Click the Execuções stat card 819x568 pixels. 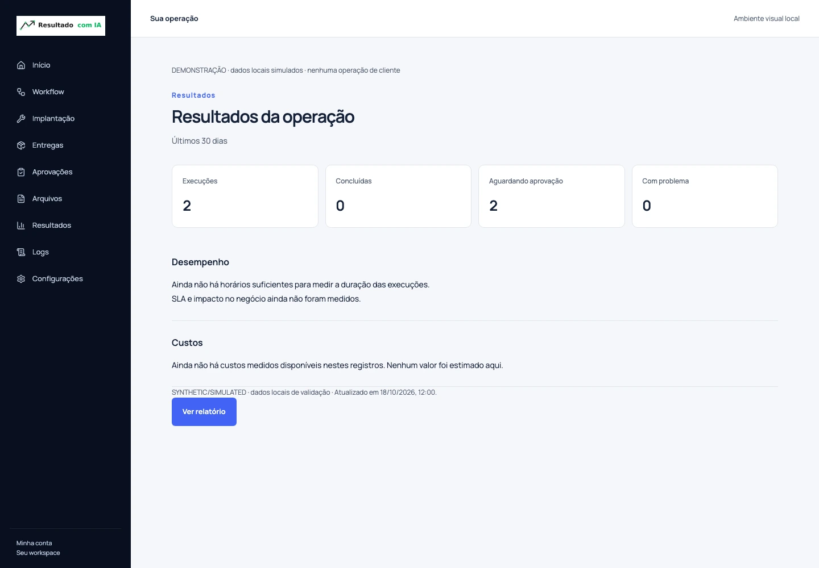pos(245,197)
